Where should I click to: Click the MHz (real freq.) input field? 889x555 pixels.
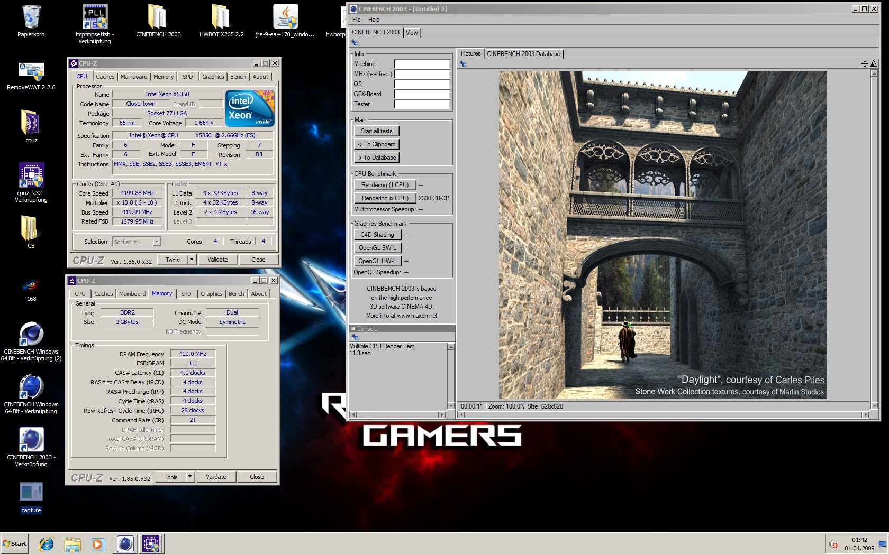point(422,74)
